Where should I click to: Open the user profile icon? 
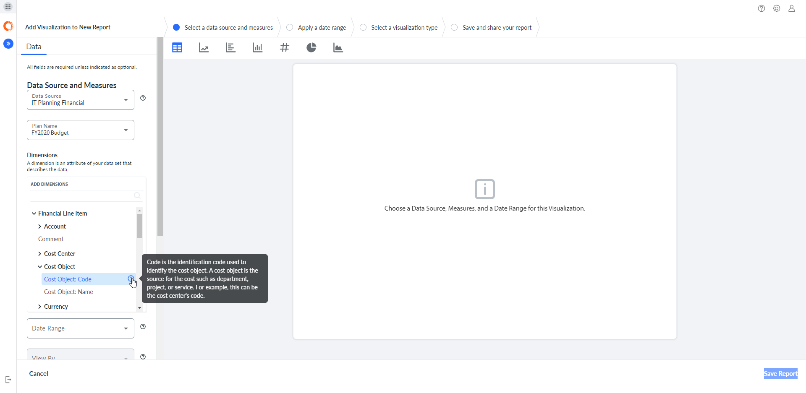(x=792, y=8)
